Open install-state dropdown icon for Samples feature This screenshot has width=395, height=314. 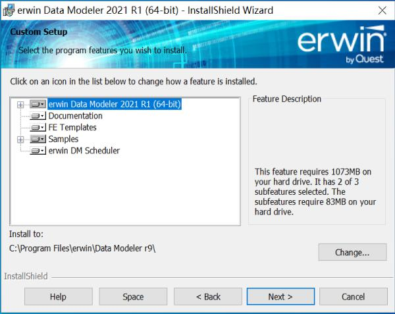coord(38,139)
